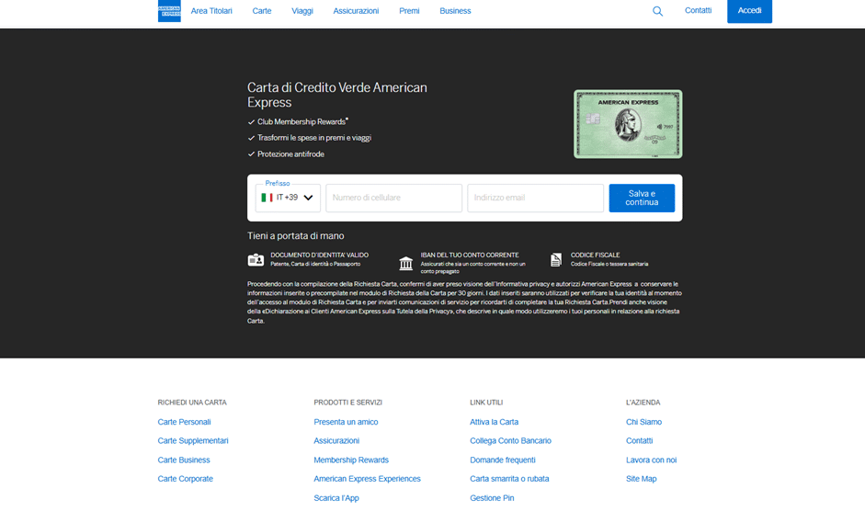Viewport: 865px width, 511px height.
Task: Click the bank IBAN icon
Action: click(406, 263)
